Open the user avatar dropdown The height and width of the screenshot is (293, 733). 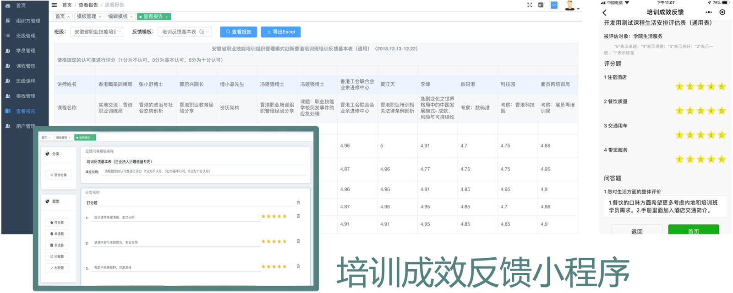[x=572, y=6]
